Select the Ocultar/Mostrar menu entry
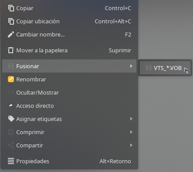 pyautogui.click(x=69, y=92)
